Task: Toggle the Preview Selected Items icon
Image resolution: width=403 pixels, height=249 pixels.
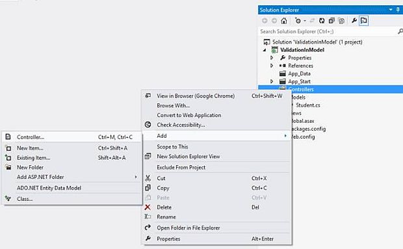Action: [x=364, y=21]
